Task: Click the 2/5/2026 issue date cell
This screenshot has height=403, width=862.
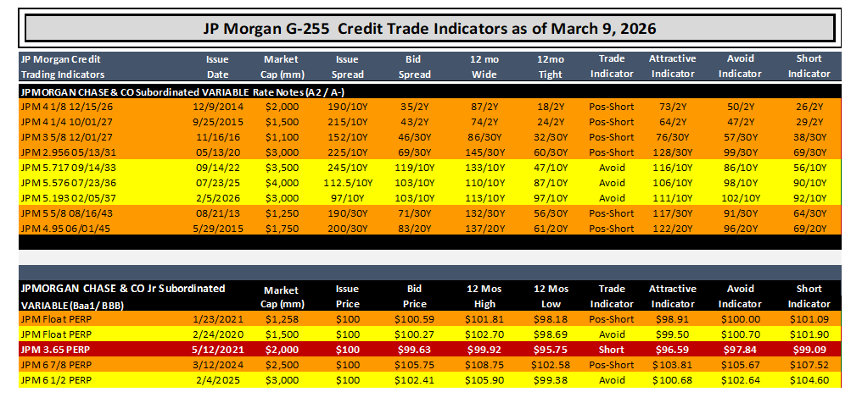Action: tap(217, 198)
